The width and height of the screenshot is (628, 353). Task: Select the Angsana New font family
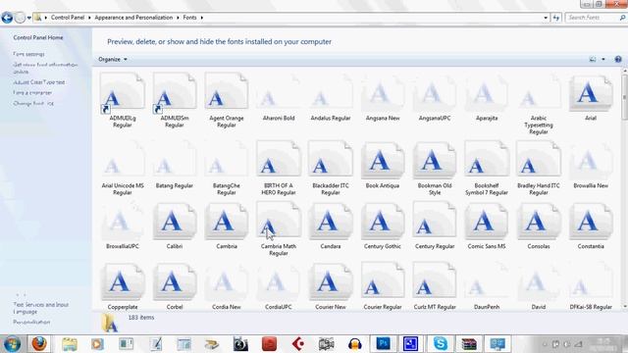coord(383,93)
